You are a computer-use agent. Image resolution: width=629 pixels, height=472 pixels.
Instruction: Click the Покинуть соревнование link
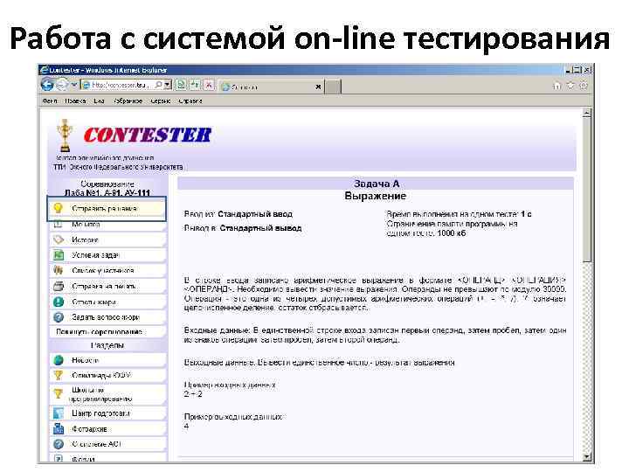click(x=99, y=332)
